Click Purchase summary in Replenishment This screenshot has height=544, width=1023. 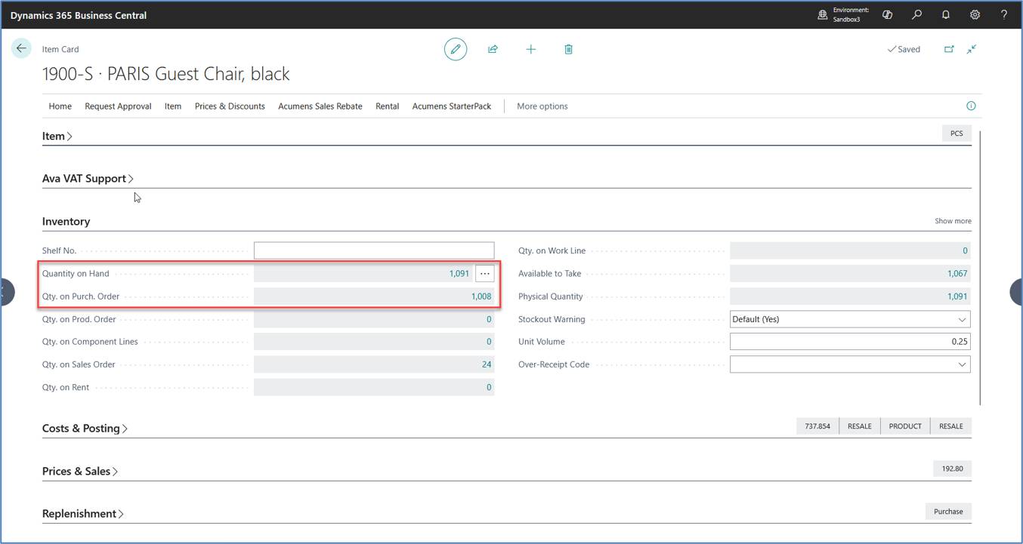(x=948, y=512)
